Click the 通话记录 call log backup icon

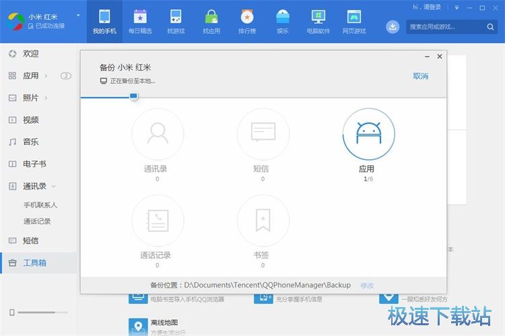(x=158, y=220)
